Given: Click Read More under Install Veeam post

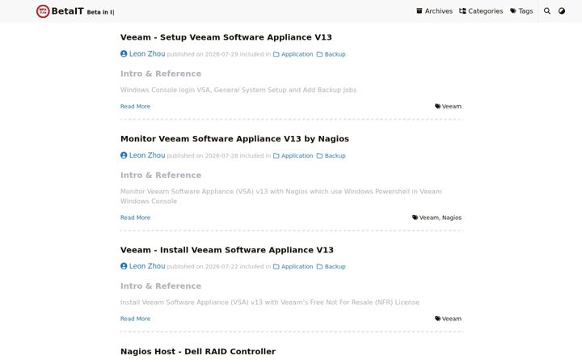Looking at the screenshot, I should click(x=135, y=319).
